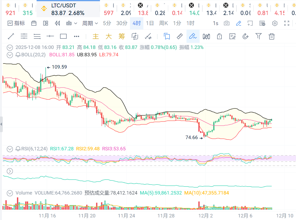Image resolution: width=296 pixels, height=220 pixels.
Task: Toggle the BOLL indicator alert bell
Action: pos(18,55)
